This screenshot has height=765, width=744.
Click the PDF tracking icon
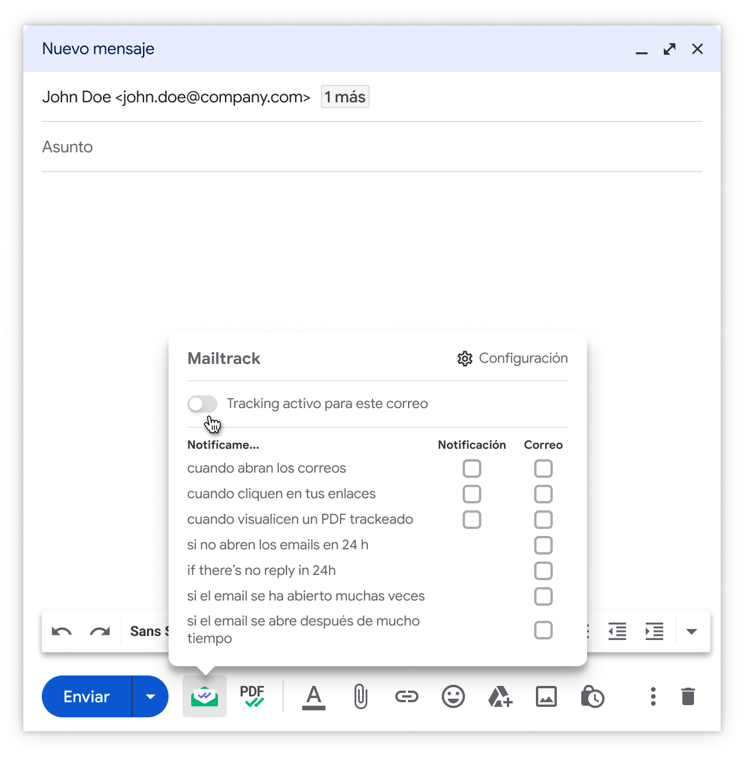click(x=252, y=696)
